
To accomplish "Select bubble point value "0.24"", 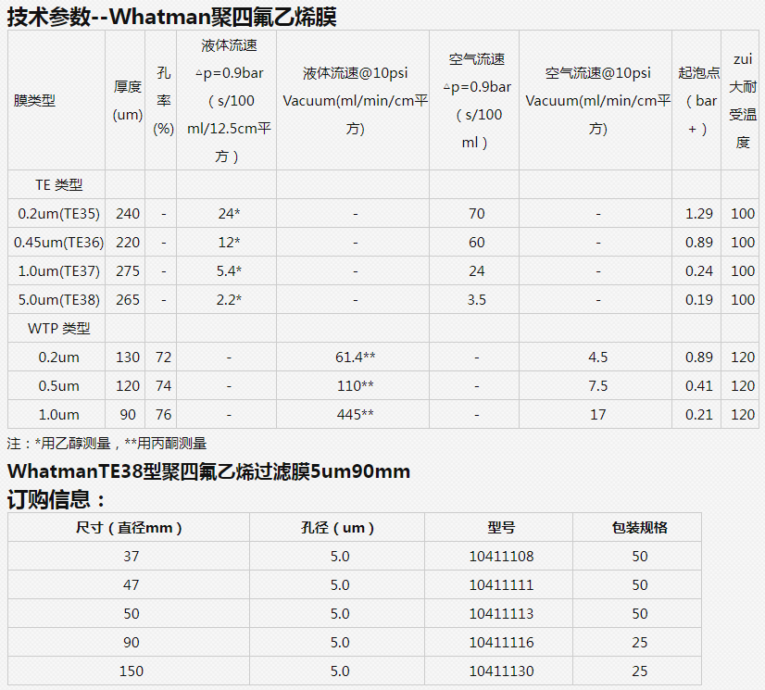I will point(698,271).
